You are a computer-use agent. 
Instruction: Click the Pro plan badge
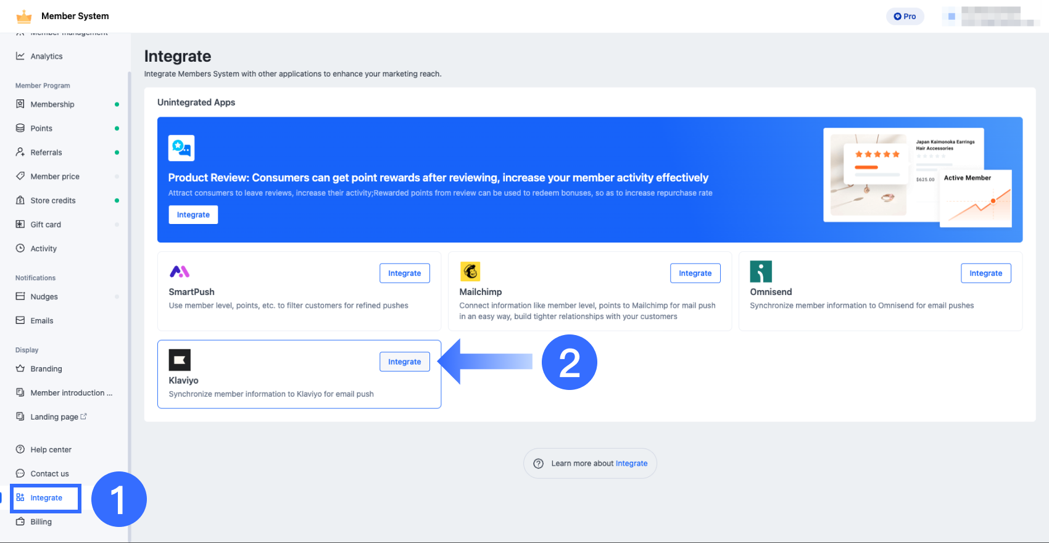coord(905,17)
